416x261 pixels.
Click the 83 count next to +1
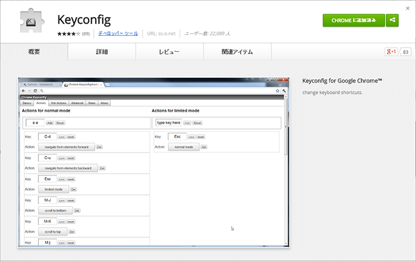[x=405, y=52]
